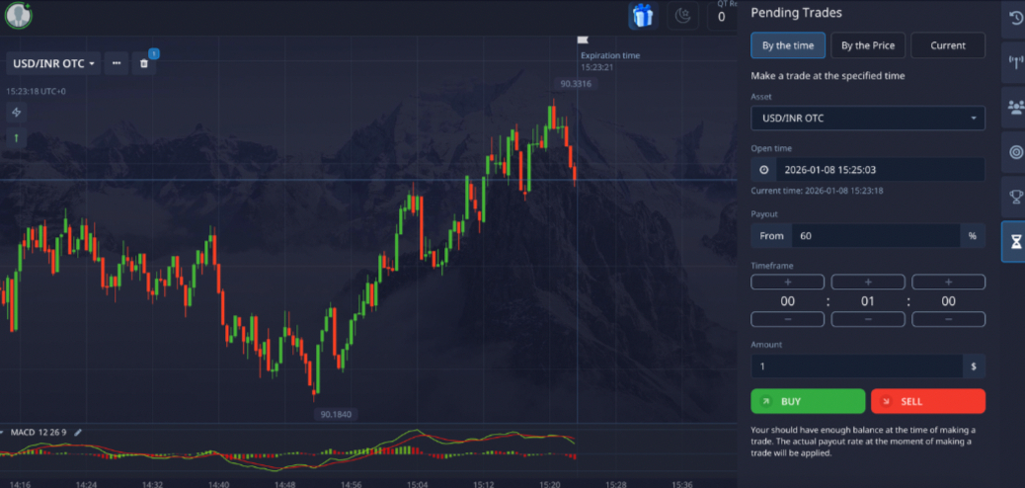Expand the Asset dropdown in Pending Trades
Viewport: 1025px width, 488px height.
[867, 119]
